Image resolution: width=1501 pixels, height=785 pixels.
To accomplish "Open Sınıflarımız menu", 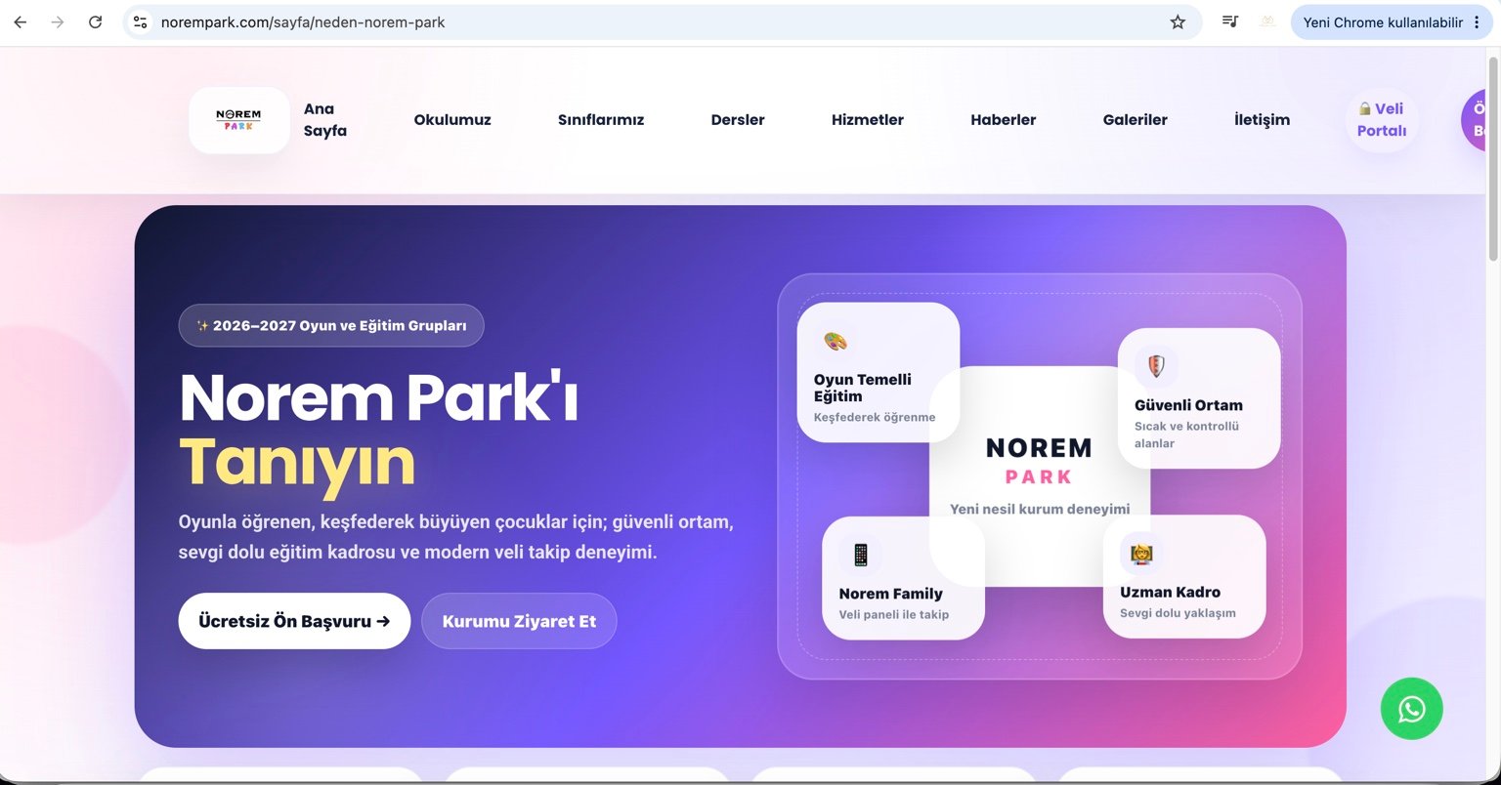I will pyautogui.click(x=601, y=120).
